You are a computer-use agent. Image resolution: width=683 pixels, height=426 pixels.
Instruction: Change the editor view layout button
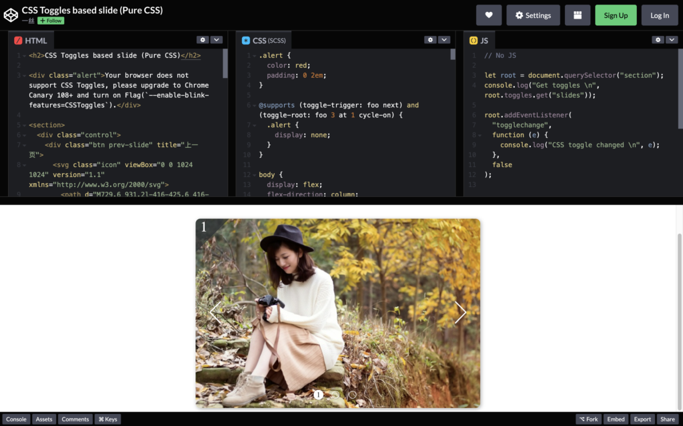point(578,15)
